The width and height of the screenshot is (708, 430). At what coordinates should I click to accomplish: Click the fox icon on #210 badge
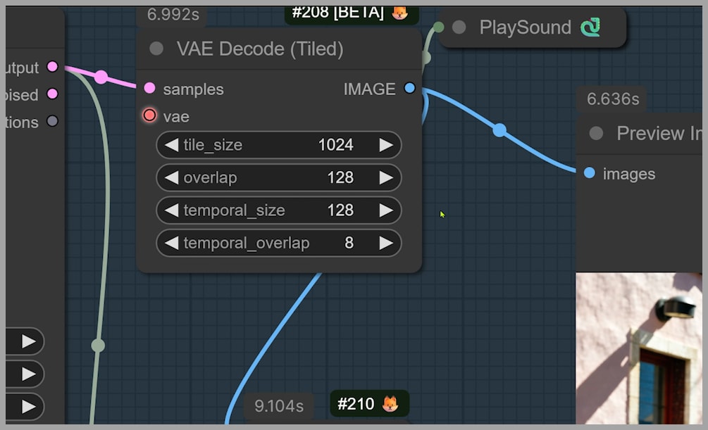click(x=390, y=404)
